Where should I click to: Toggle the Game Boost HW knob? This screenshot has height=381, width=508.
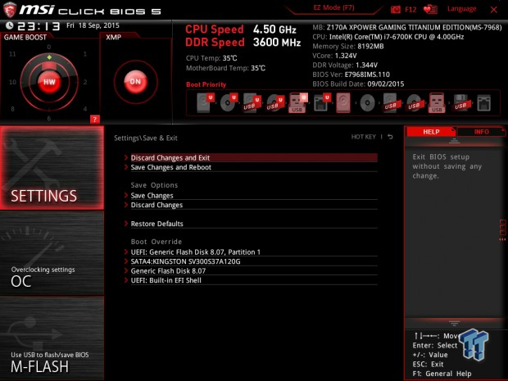click(49, 82)
